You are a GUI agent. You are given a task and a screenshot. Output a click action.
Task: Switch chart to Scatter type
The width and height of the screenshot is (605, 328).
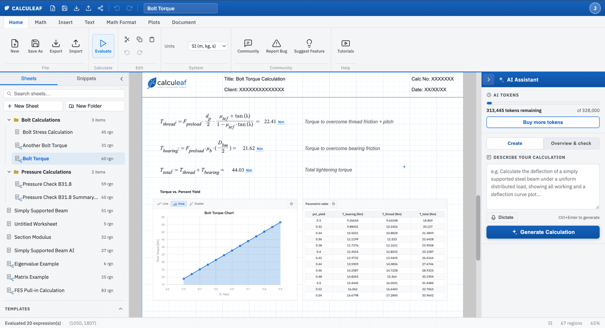click(197, 204)
